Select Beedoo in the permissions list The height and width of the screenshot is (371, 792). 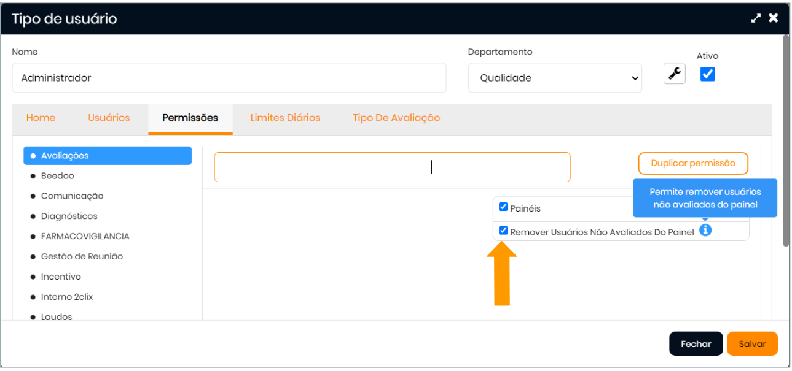click(57, 176)
